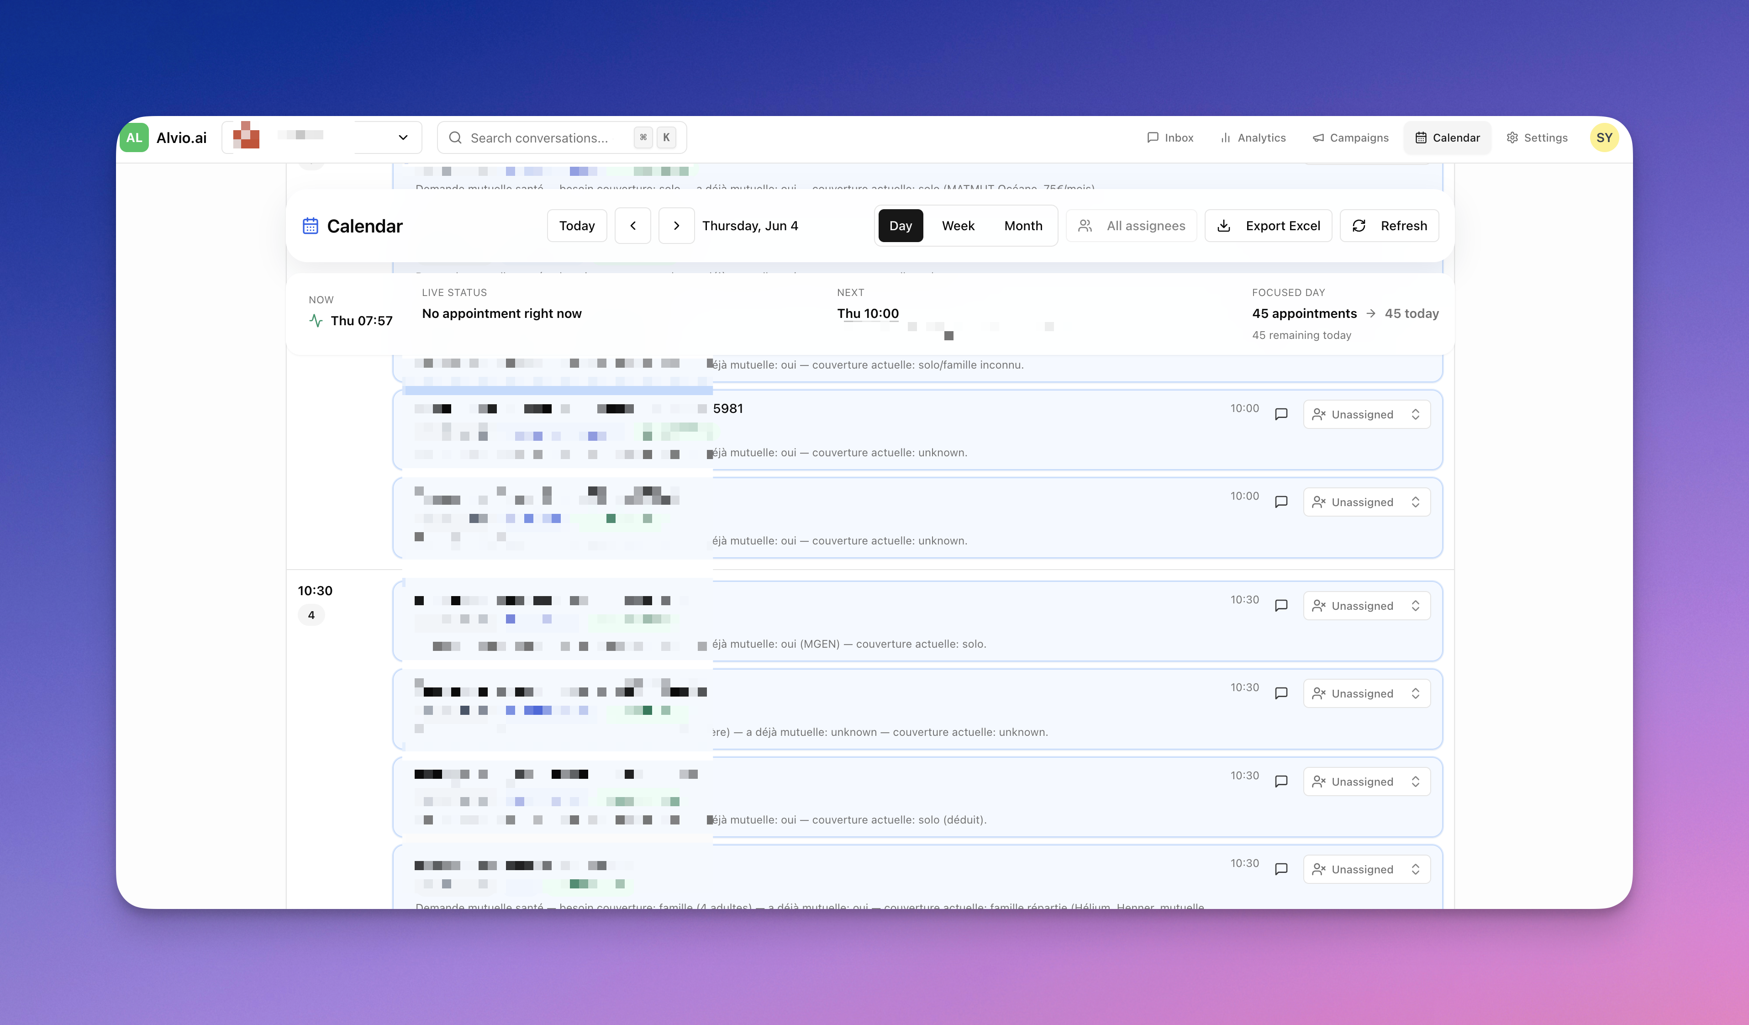Click the blue calendar icon beside Calendar title

[x=310, y=226]
